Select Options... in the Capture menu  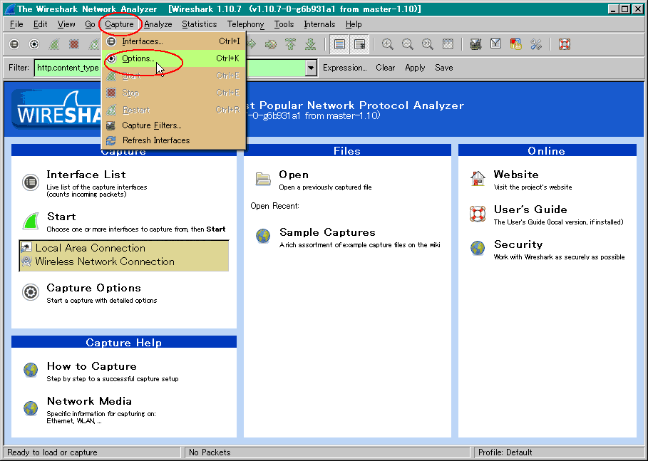[138, 58]
